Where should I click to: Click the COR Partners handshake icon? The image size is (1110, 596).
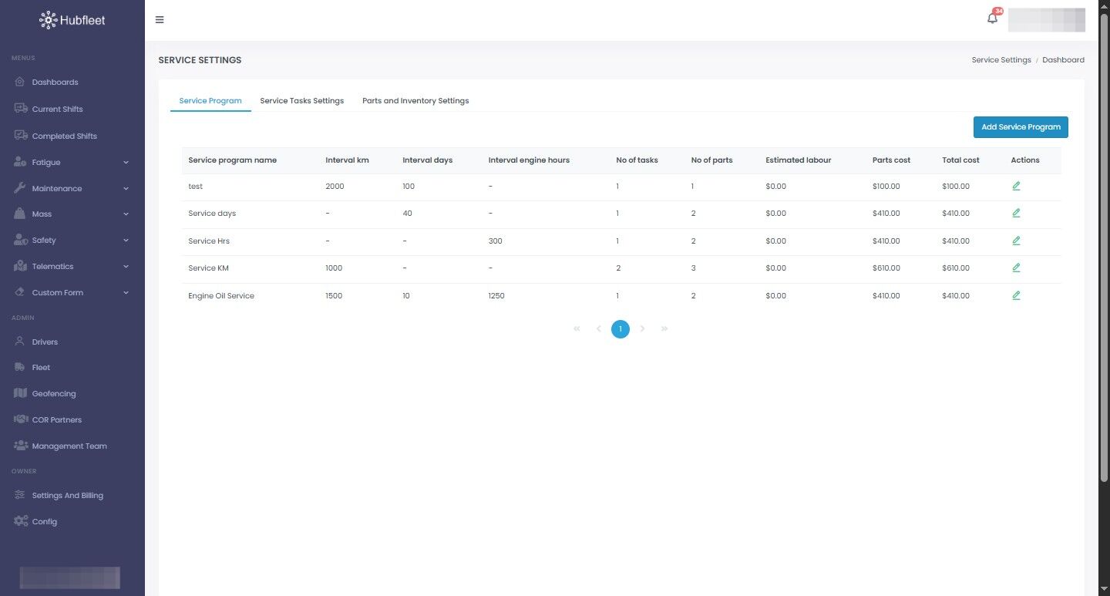pyautogui.click(x=21, y=419)
